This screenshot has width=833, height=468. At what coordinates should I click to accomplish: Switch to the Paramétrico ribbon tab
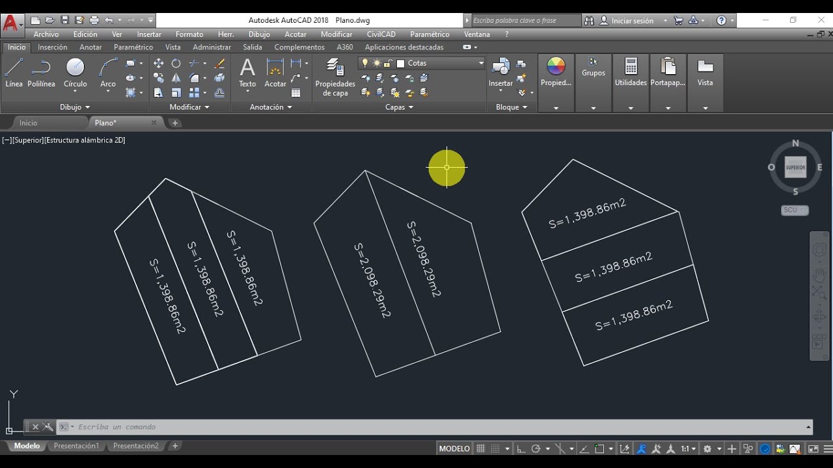[x=133, y=47]
